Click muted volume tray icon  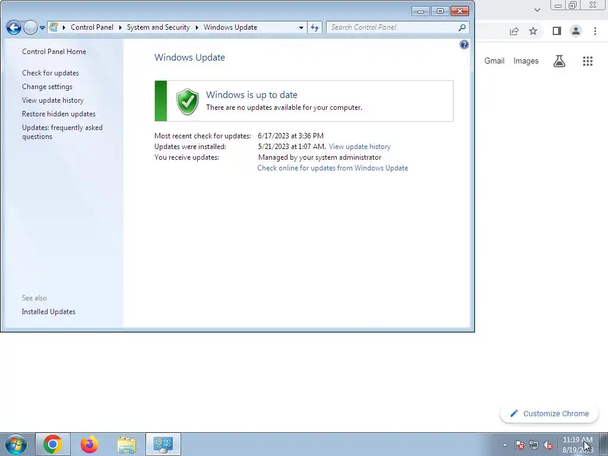point(548,445)
